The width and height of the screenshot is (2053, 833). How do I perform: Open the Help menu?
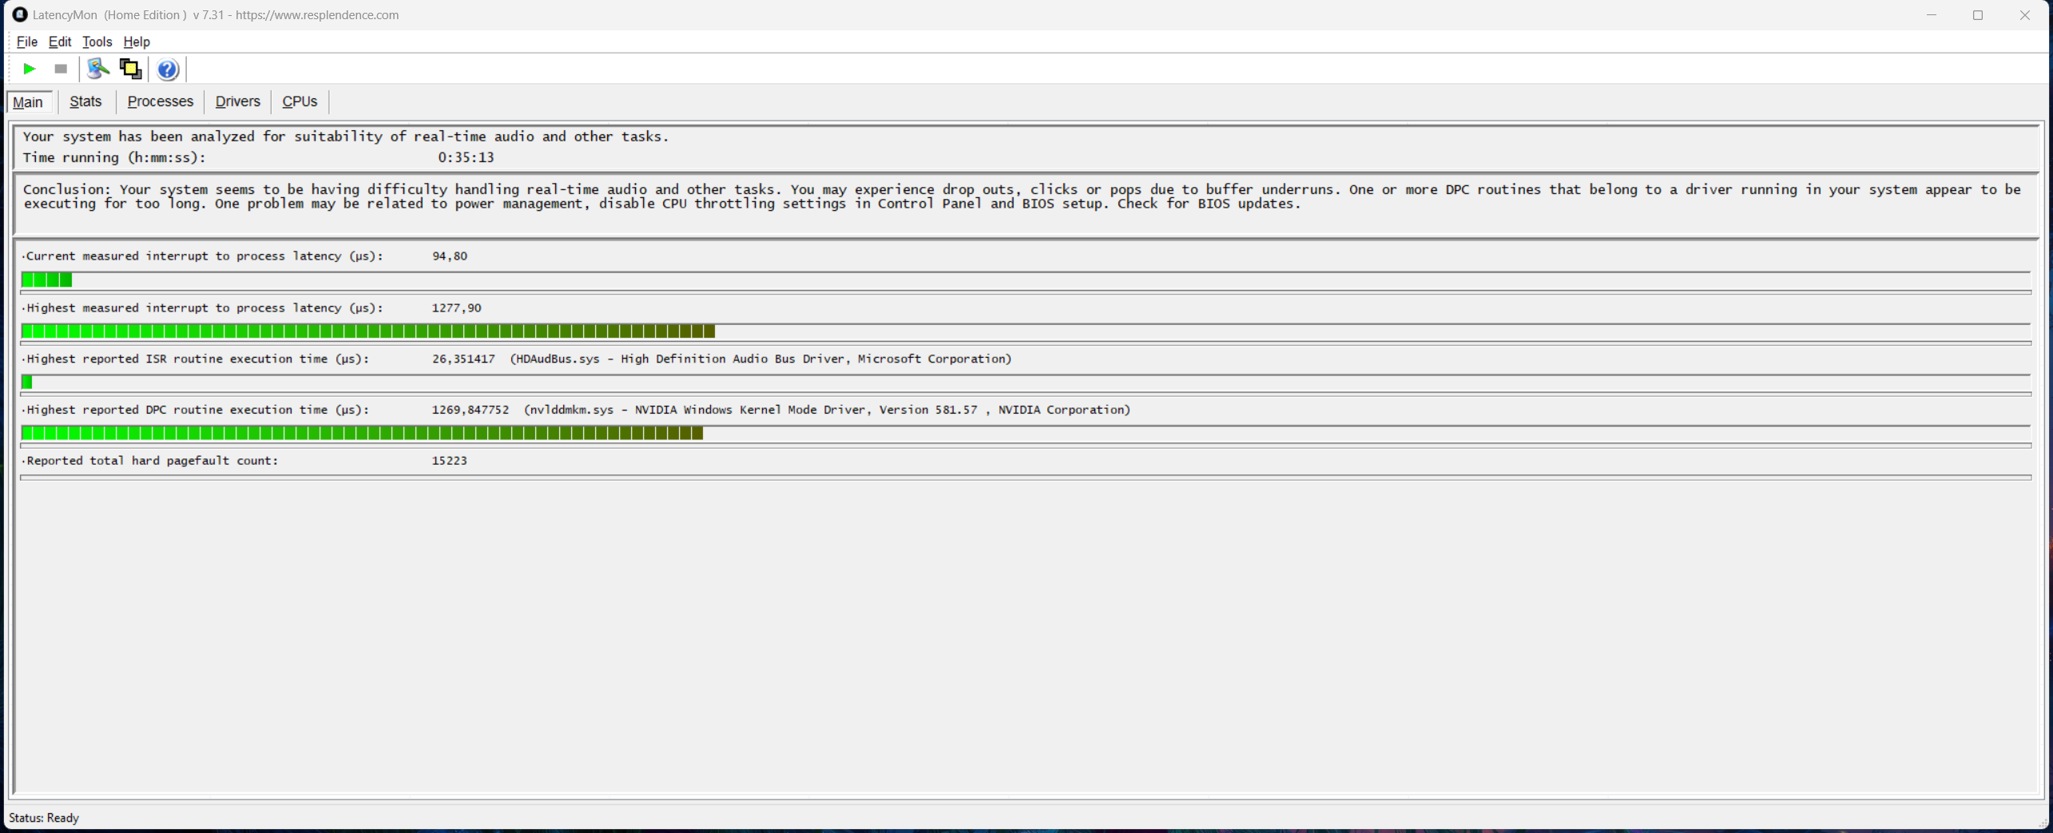(137, 42)
